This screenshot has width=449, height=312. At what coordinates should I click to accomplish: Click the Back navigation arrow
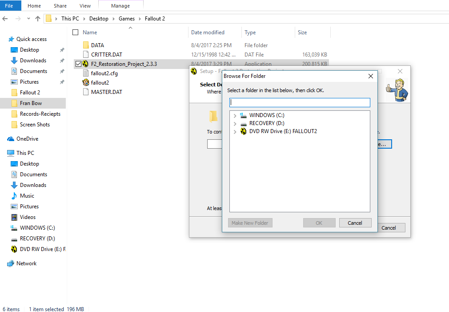(x=5, y=19)
